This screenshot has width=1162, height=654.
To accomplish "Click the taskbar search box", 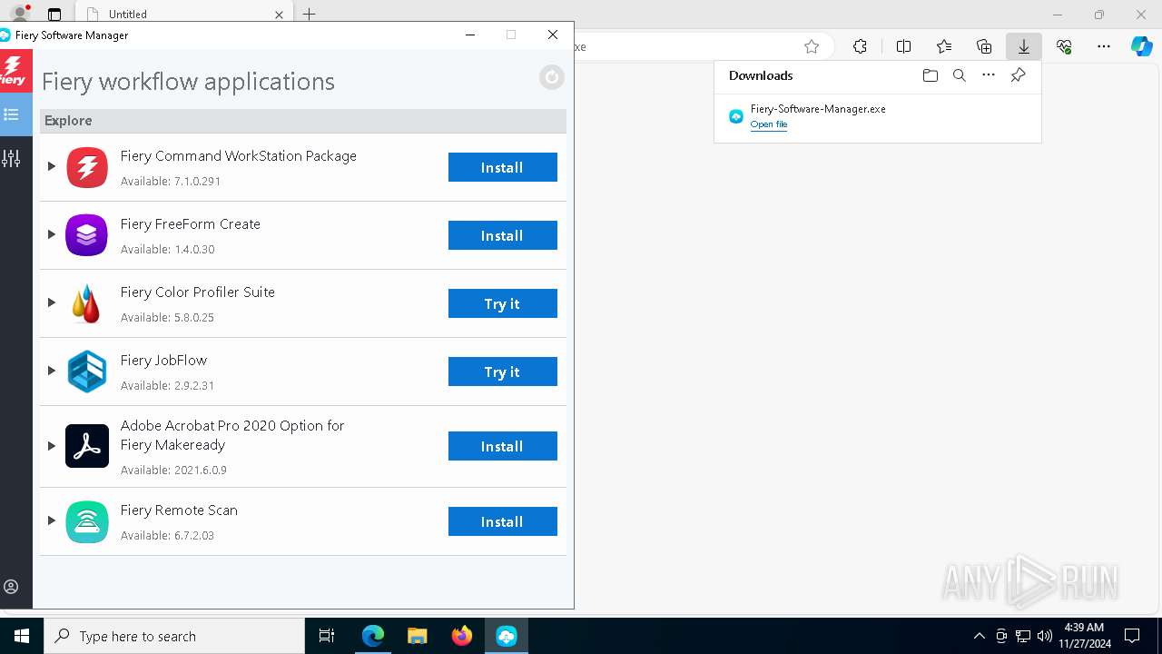I will point(174,636).
